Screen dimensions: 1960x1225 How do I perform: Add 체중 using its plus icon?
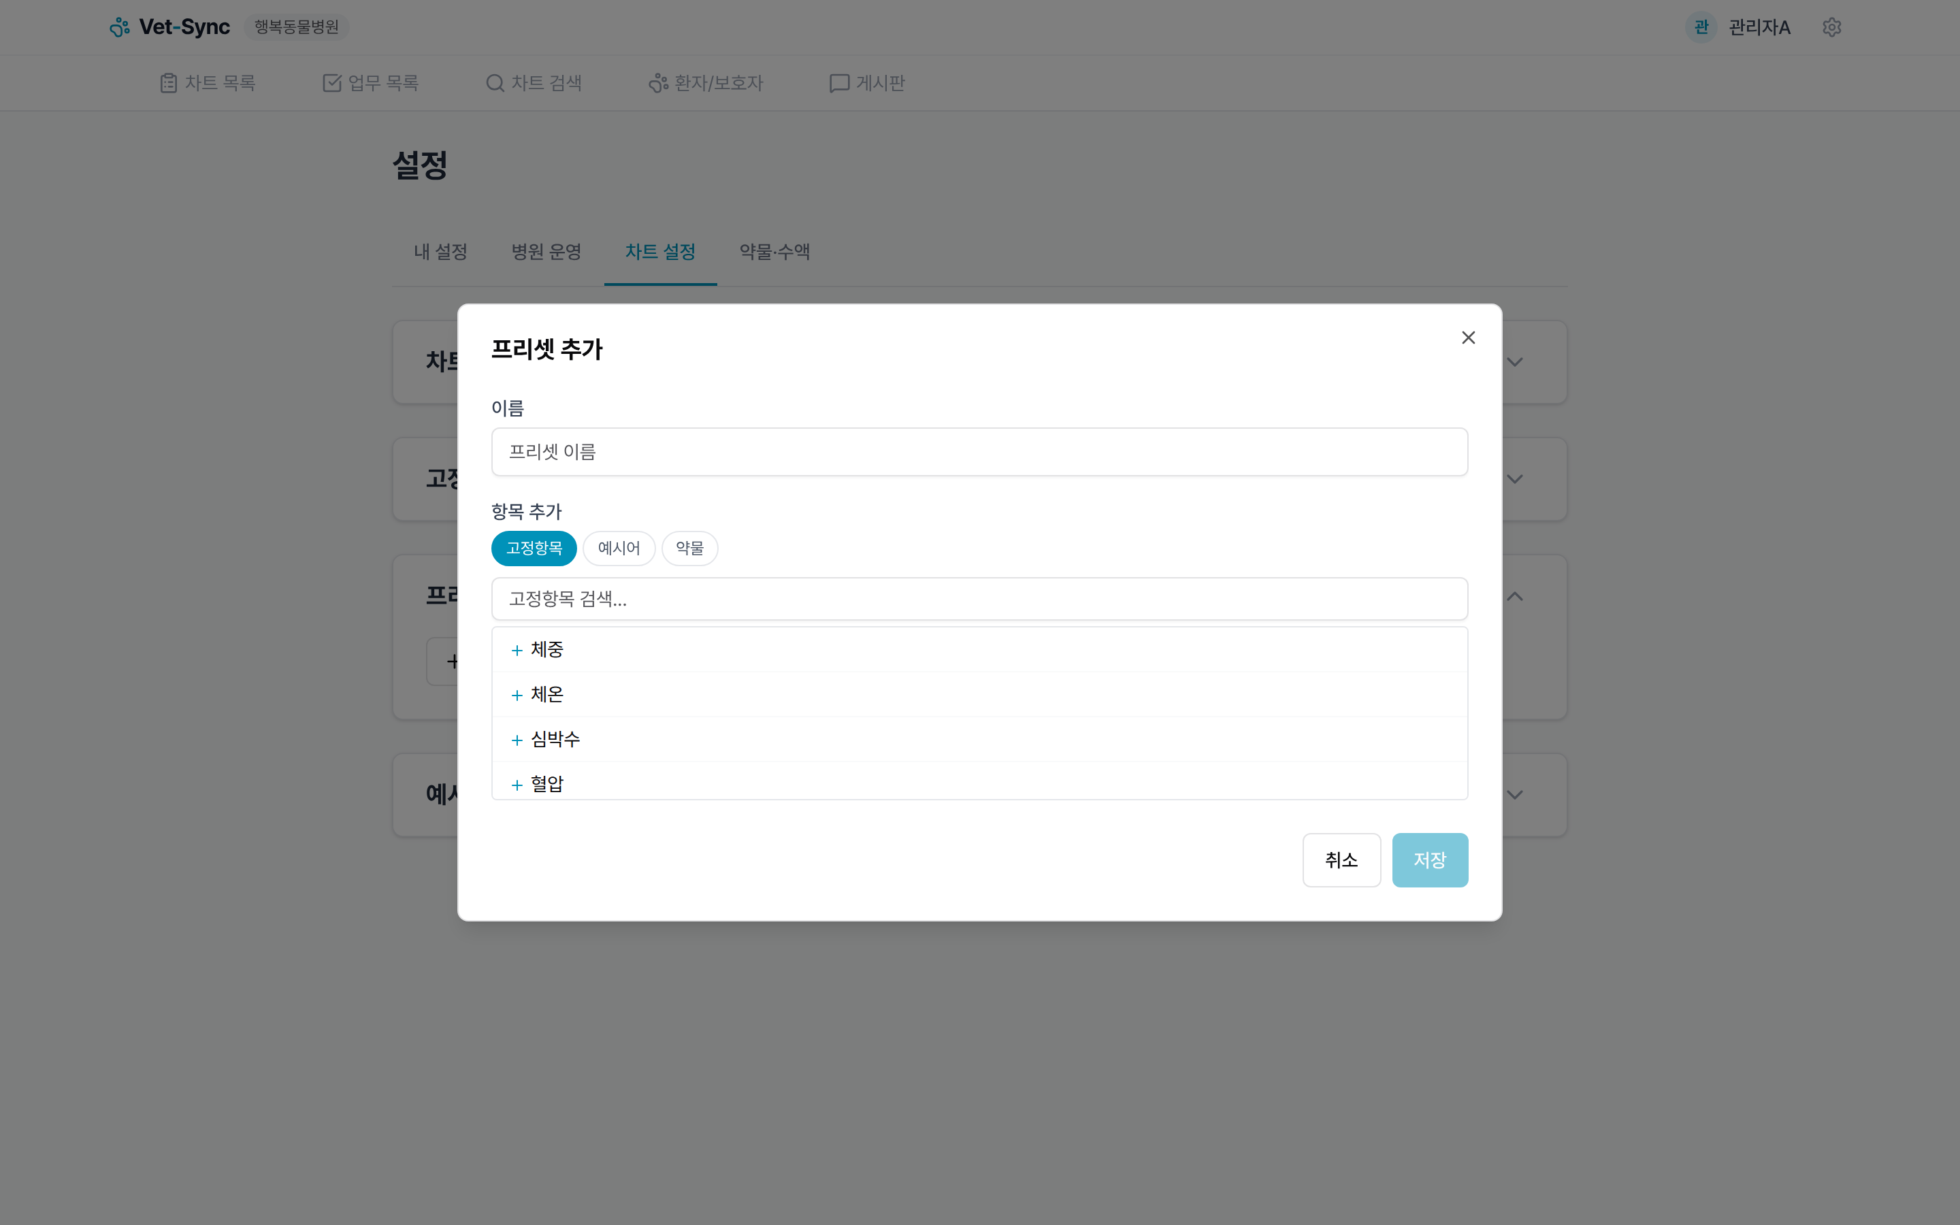point(517,651)
